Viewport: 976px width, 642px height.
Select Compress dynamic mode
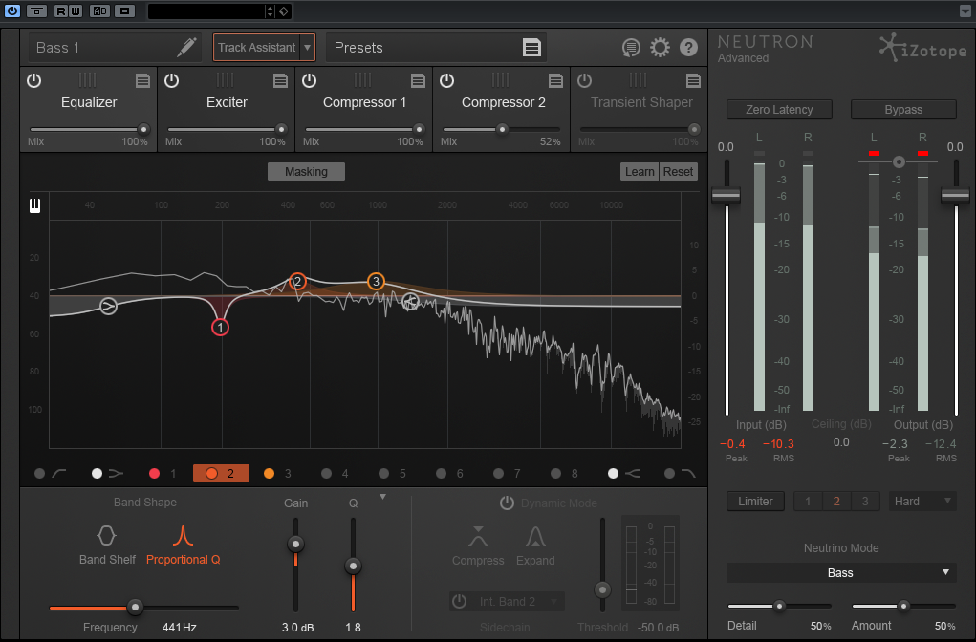click(478, 546)
